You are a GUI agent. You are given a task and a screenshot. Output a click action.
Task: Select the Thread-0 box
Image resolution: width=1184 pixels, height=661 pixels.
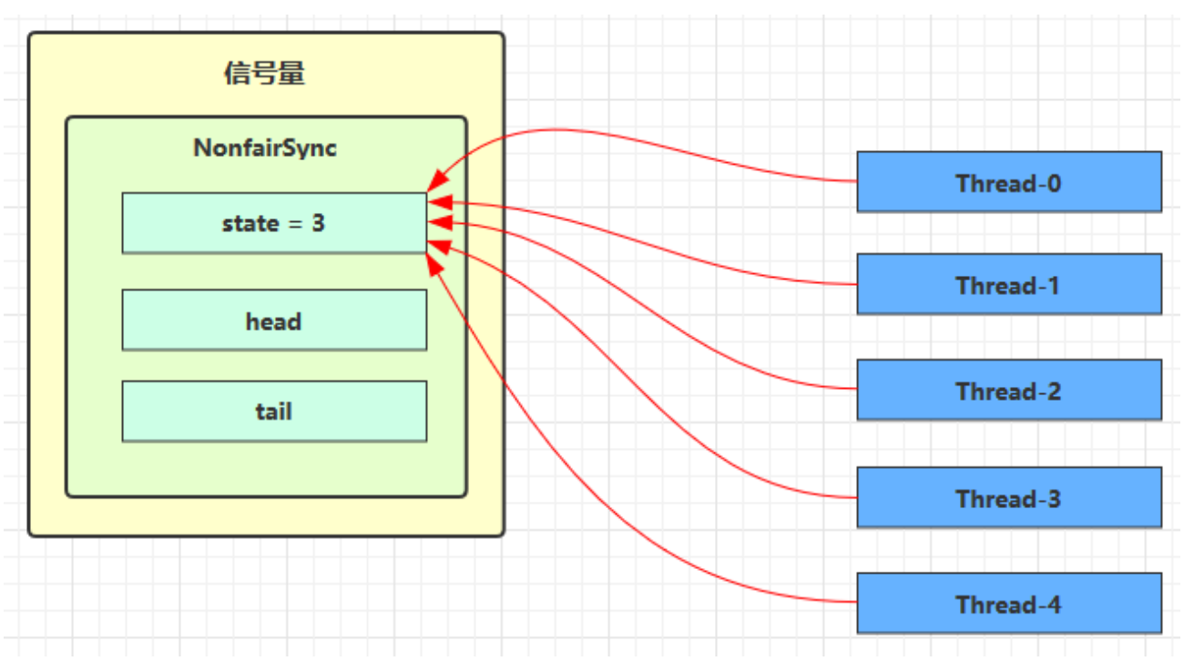coord(1008,182)
